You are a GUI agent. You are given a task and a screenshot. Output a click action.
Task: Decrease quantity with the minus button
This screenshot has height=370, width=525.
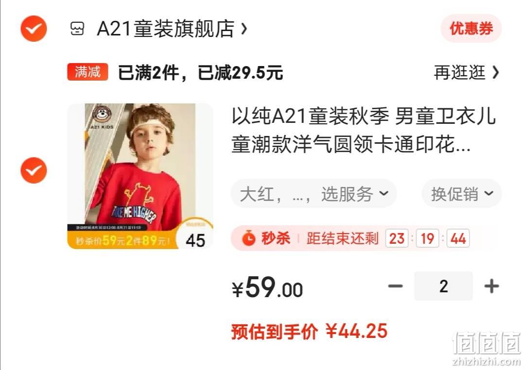pos(395,286)
